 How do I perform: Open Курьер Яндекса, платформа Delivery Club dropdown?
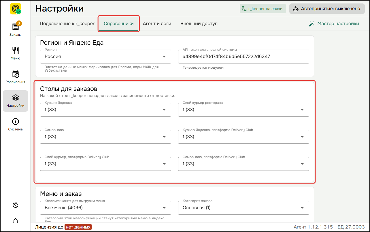click(x=243, y=137)
